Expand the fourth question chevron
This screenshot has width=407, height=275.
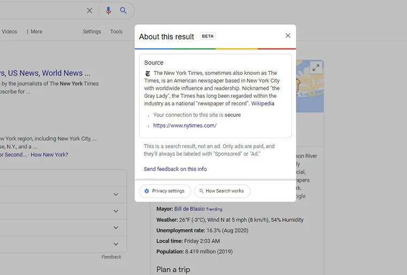coord(116,244)
